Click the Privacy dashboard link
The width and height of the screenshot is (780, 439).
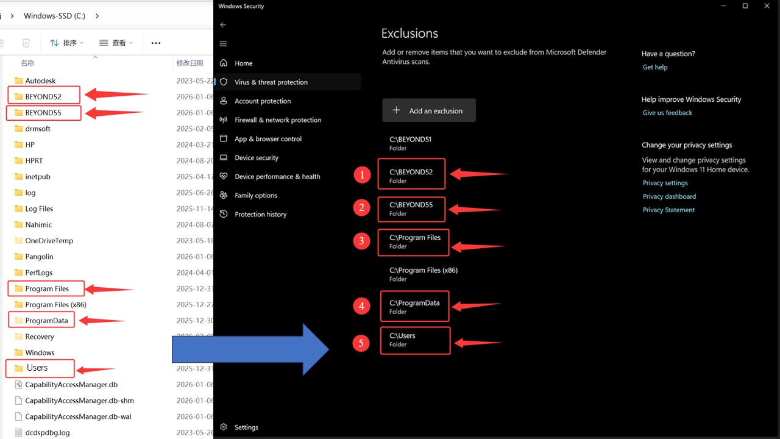(x=669, y=196)
